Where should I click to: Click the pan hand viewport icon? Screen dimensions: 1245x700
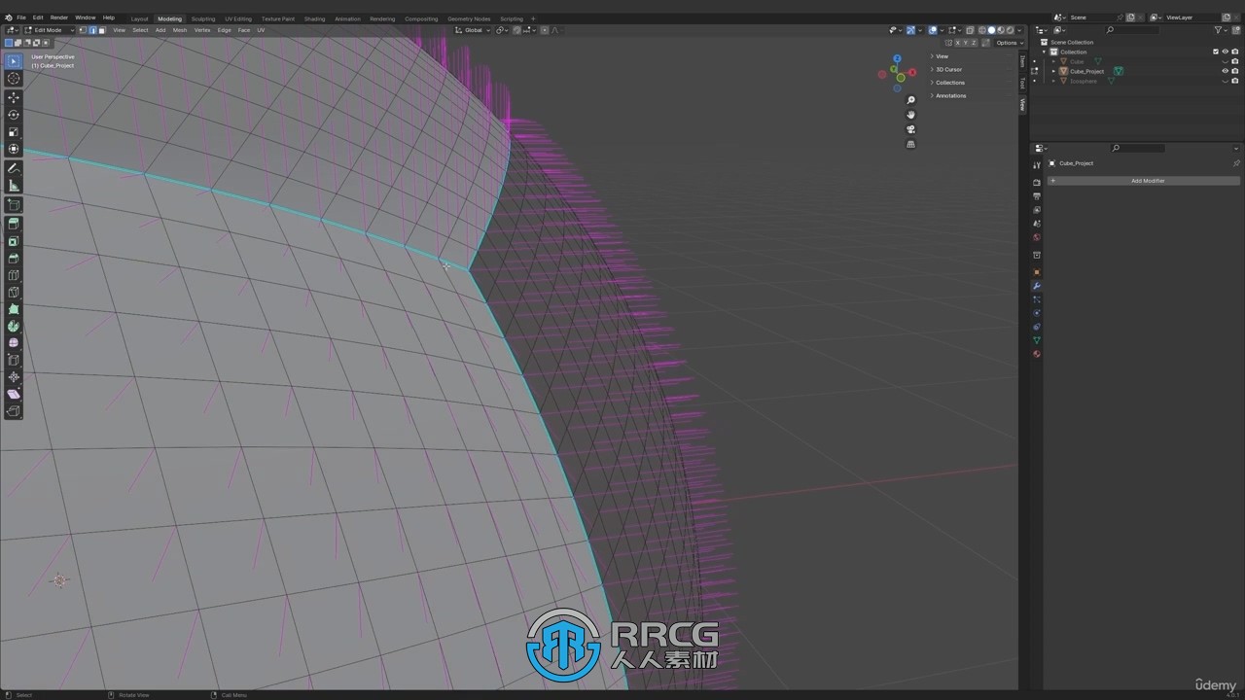910,115
